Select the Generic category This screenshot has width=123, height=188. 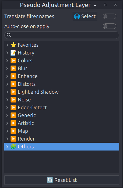[x=62, y=115]
